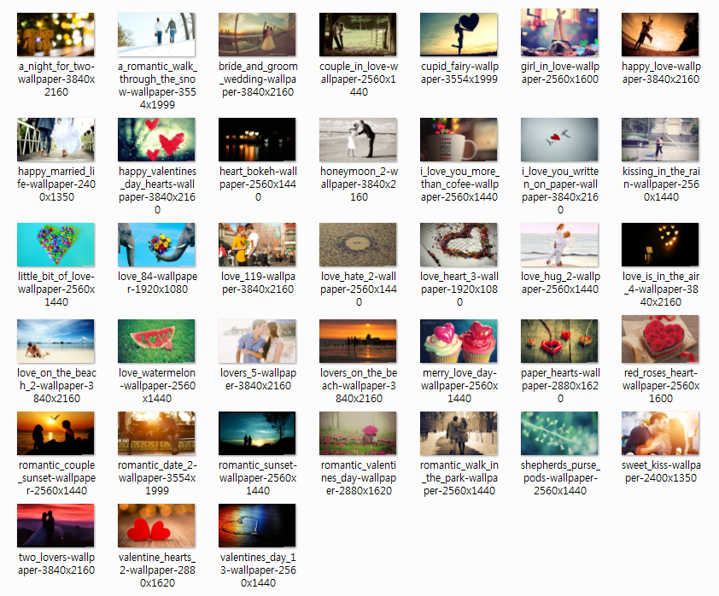Pick the heart_bokeh wallpaper thumbnail
The image size is (719, 596).
point(257,139)
